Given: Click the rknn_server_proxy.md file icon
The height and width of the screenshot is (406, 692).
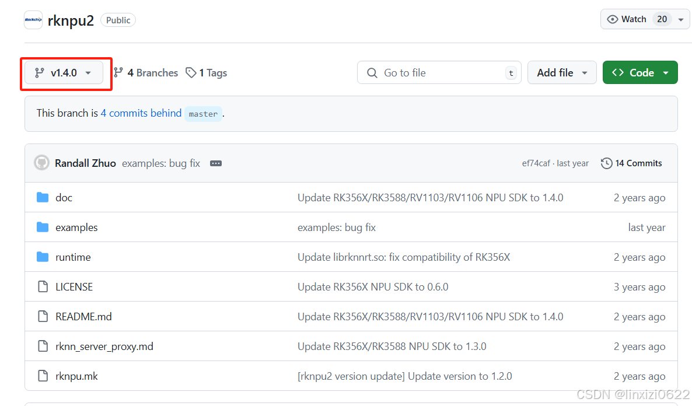Looking at the screenshot, I should coord(43,346).
